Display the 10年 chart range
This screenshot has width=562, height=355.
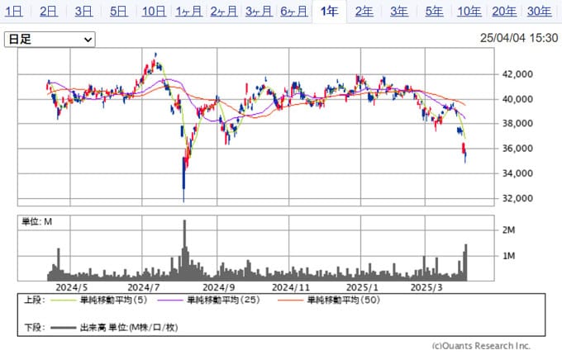click(469, 12)
